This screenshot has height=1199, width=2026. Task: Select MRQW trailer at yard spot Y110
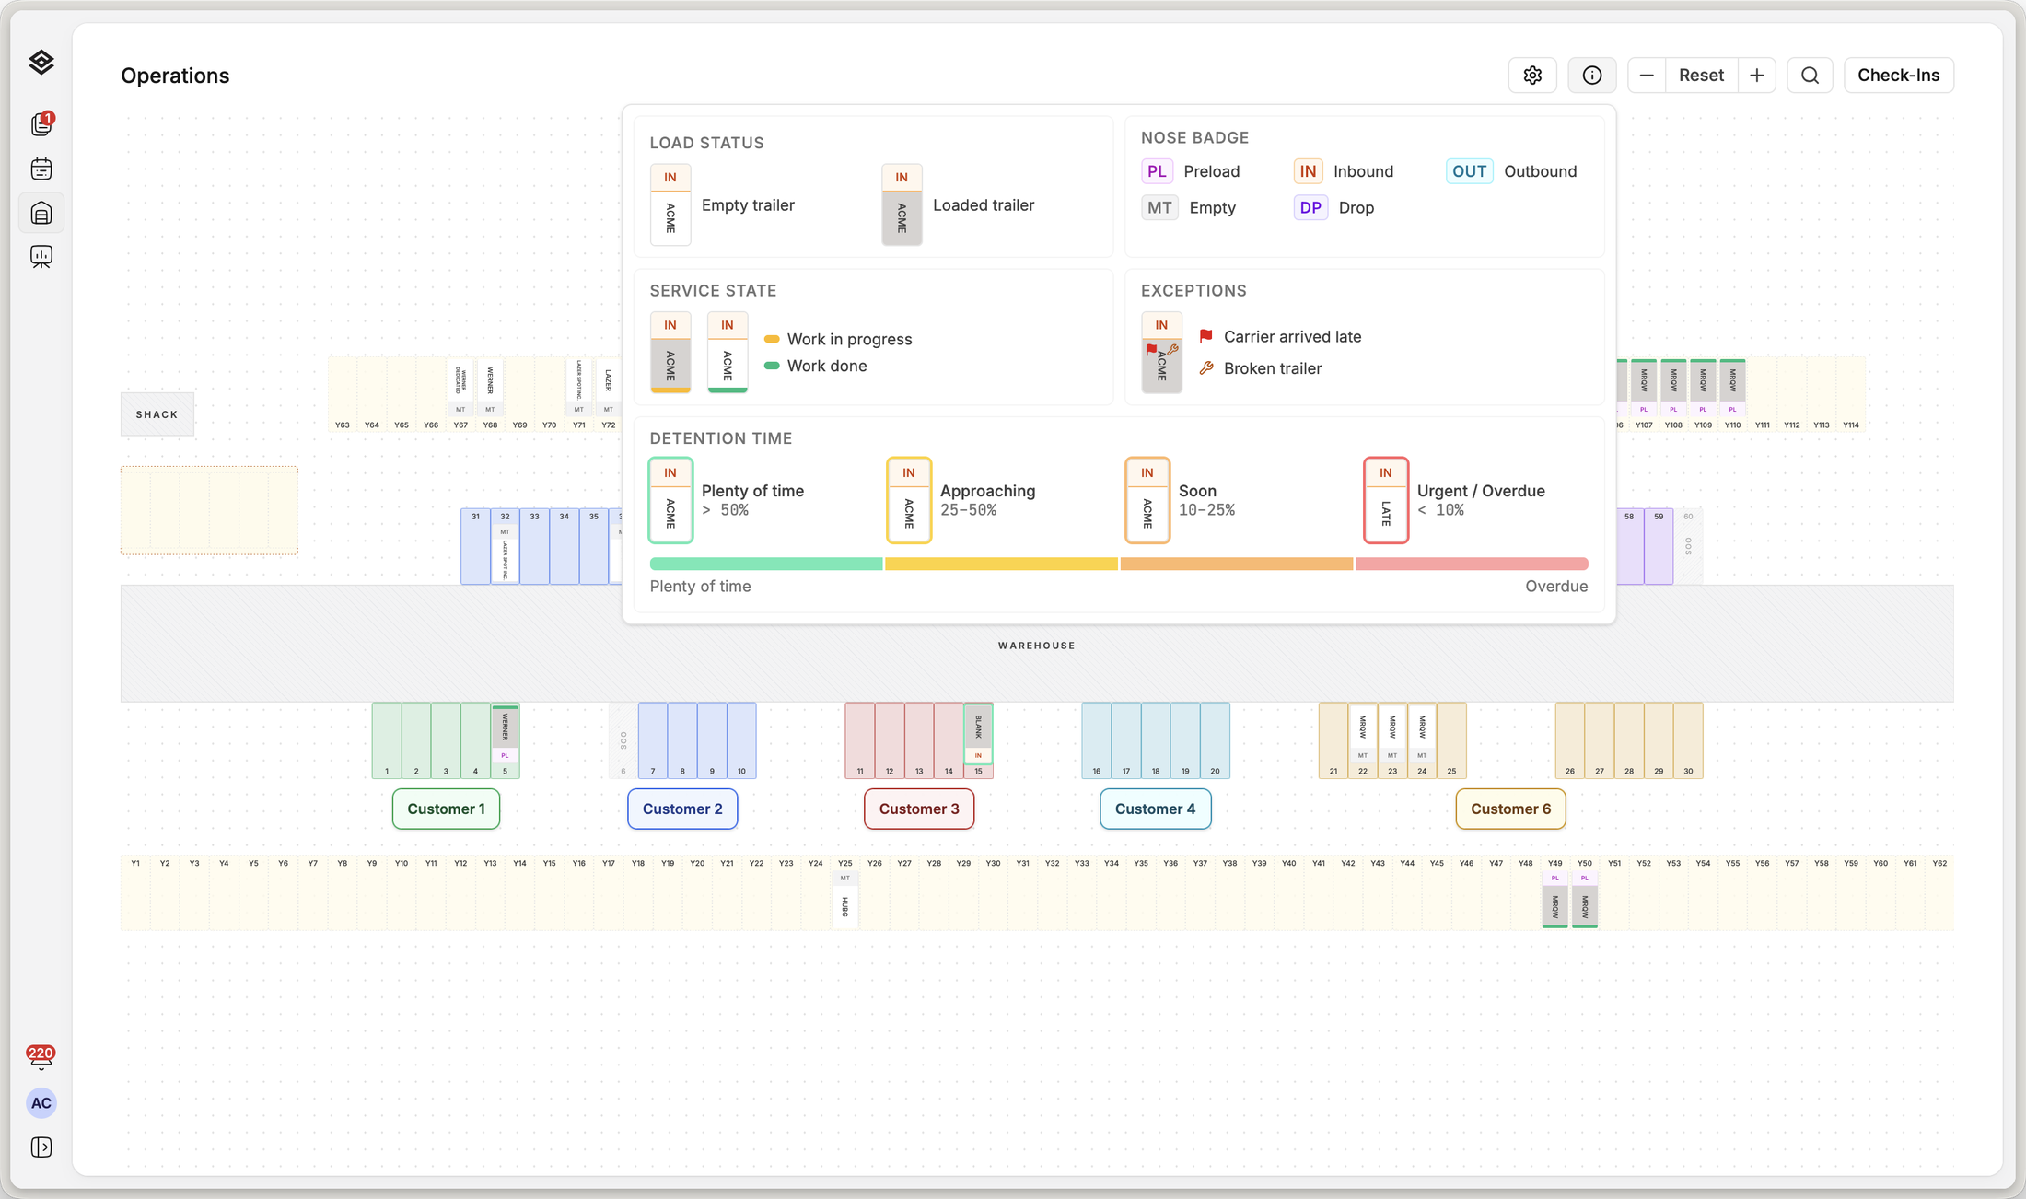(1732, 388)
